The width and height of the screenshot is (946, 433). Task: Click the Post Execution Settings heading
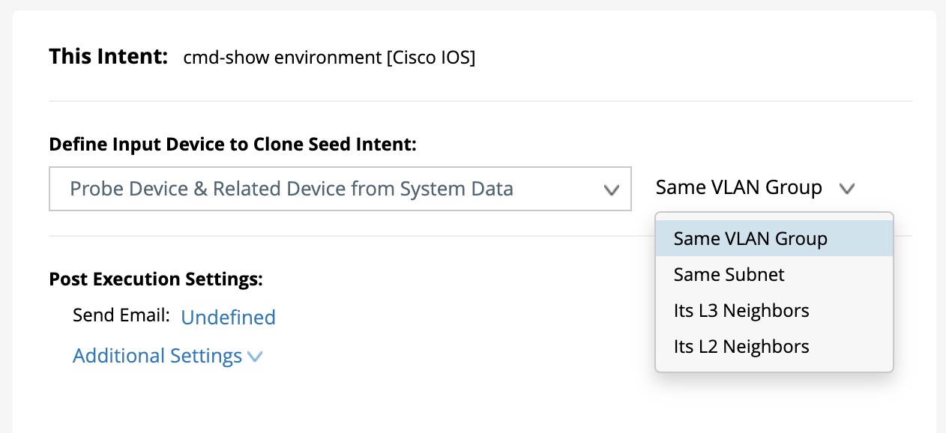coord(156,279)
